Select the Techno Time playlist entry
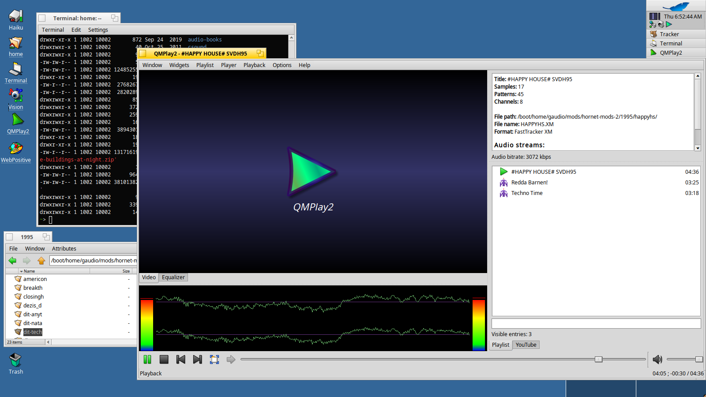Screen dimensions: 706x397 [x=596, y=193]
